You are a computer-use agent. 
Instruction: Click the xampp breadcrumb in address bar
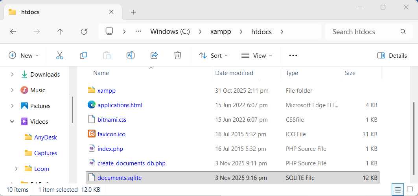pos(221,32)
